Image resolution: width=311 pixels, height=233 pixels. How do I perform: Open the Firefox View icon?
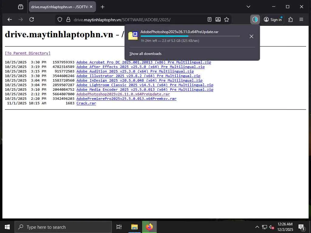point(20,7)
